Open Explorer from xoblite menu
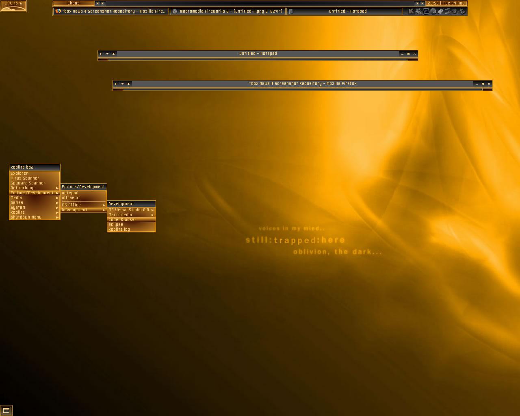Image resolution: width=520 pixels, height=416 pixels. (19, 173)
